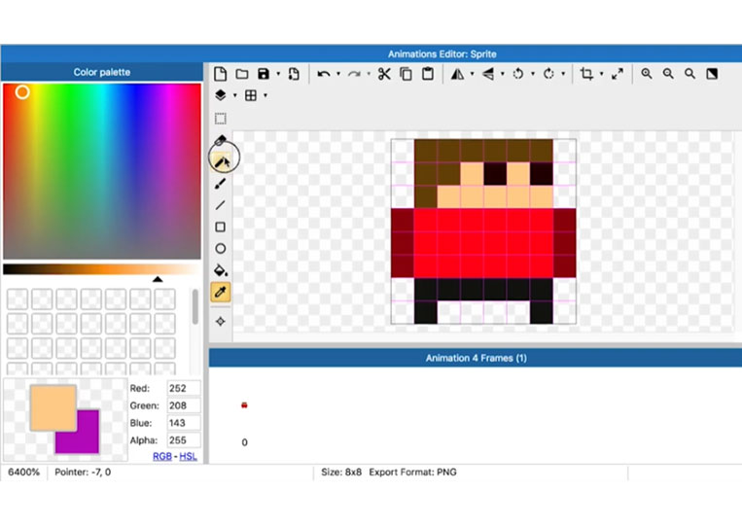The width and height of the screenshot is (742, 526).
Task: Click the 6400% zoom level status
Action: 23,473
